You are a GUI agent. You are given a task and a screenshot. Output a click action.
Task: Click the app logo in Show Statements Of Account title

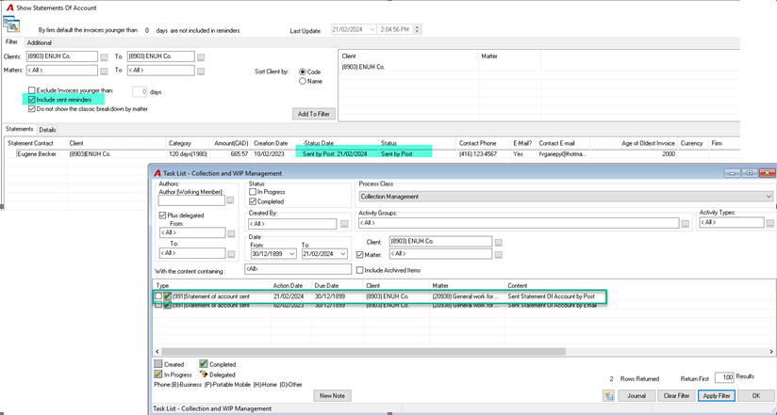click(9, 8)
